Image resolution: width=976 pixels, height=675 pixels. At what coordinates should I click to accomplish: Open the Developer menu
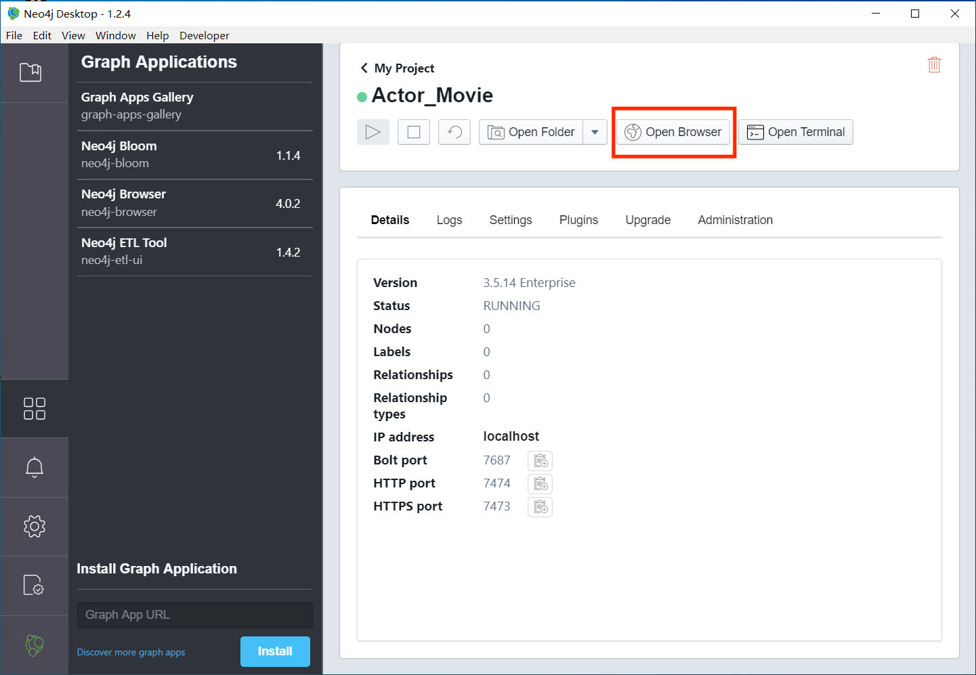tap(204, 35)
